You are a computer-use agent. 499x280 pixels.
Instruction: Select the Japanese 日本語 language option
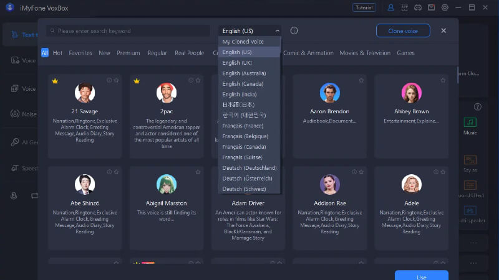249,105
